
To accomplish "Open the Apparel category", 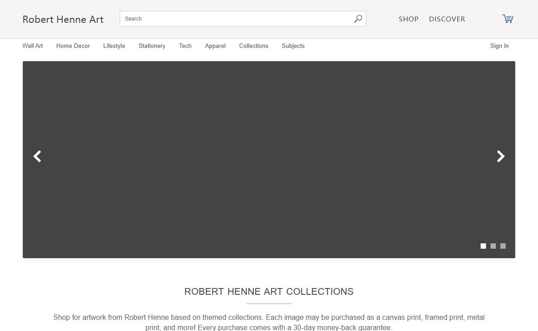I will 215,46.
